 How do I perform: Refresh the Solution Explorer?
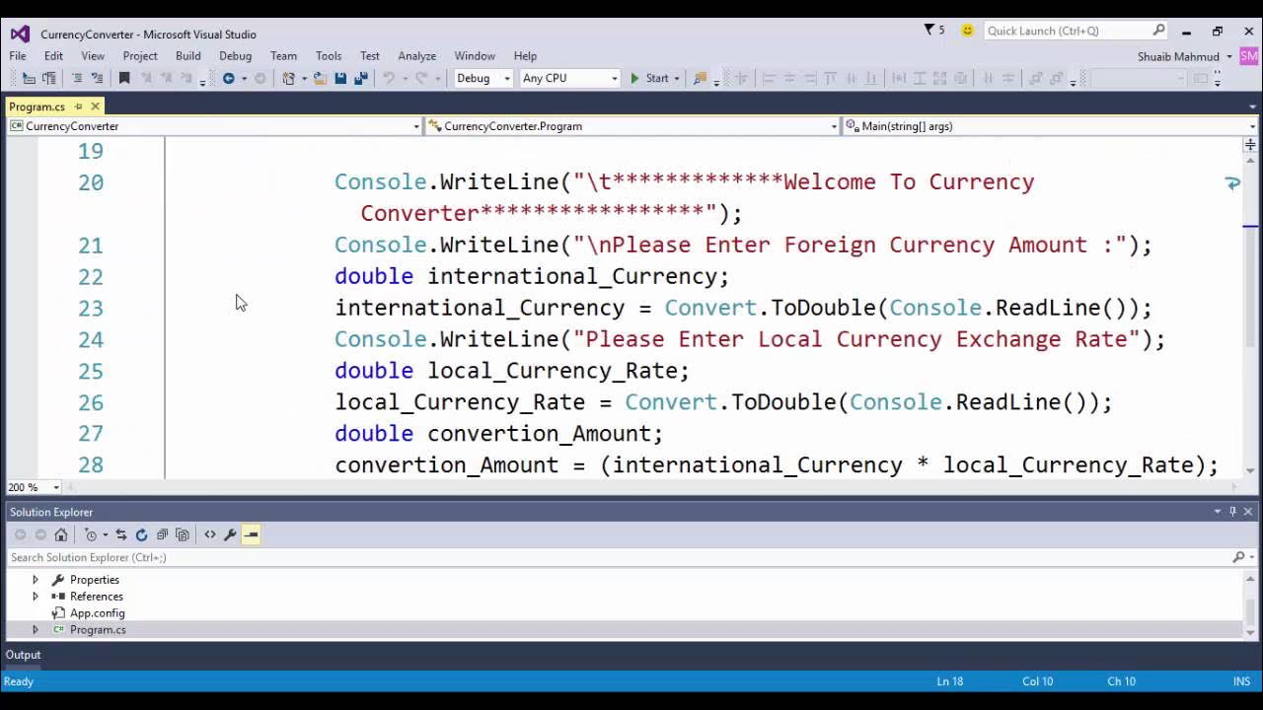tap(141, 533)
